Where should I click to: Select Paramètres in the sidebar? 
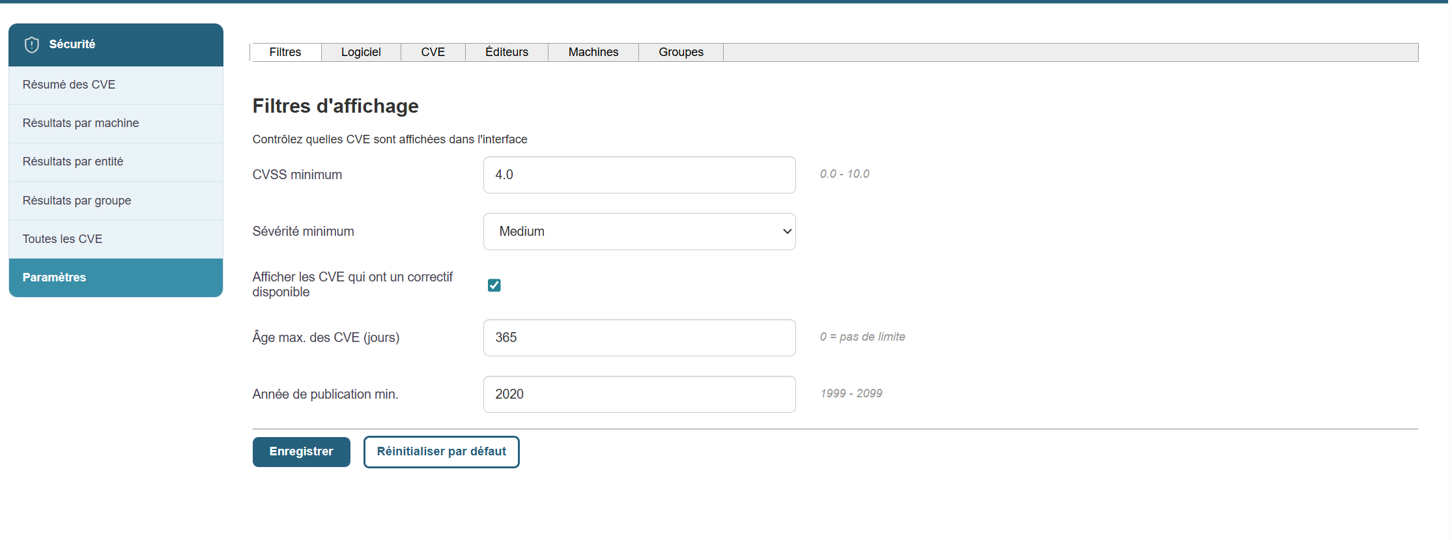[x=54, y=277]
